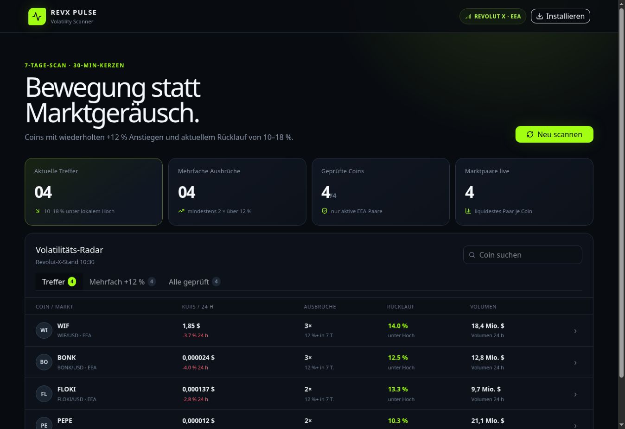
Task: Click the signal bars icon beside REVOLUT X
Action: [x=468, y=17]
